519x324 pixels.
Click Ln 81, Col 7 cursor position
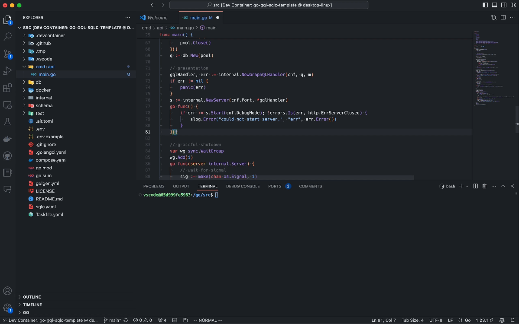coord(384,320)
